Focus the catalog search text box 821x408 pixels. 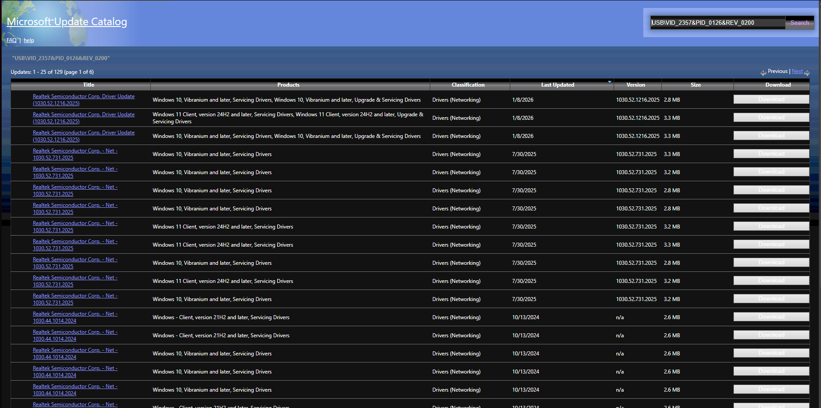coord(718,23)
